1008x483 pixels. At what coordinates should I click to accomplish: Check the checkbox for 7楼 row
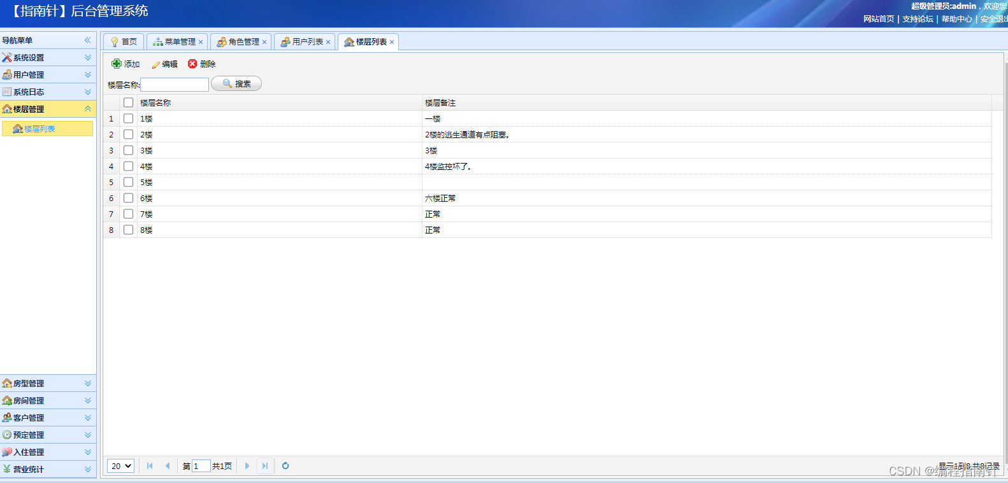(x=128, y=214)
